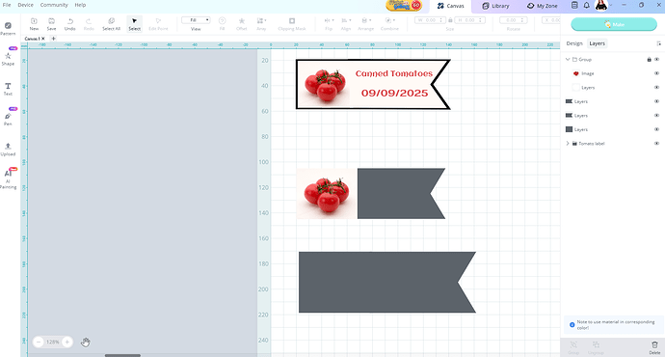Click the Fill toolbar icon
The width and height of the screenshot is (665, 357).
222,24
